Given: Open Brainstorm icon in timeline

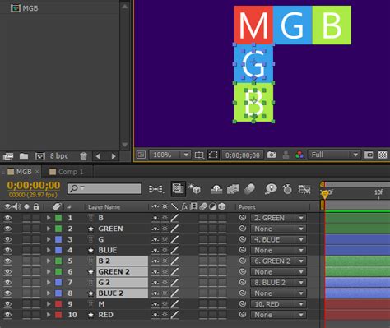Looking at the screenshot, I should (x=271, y=189).
